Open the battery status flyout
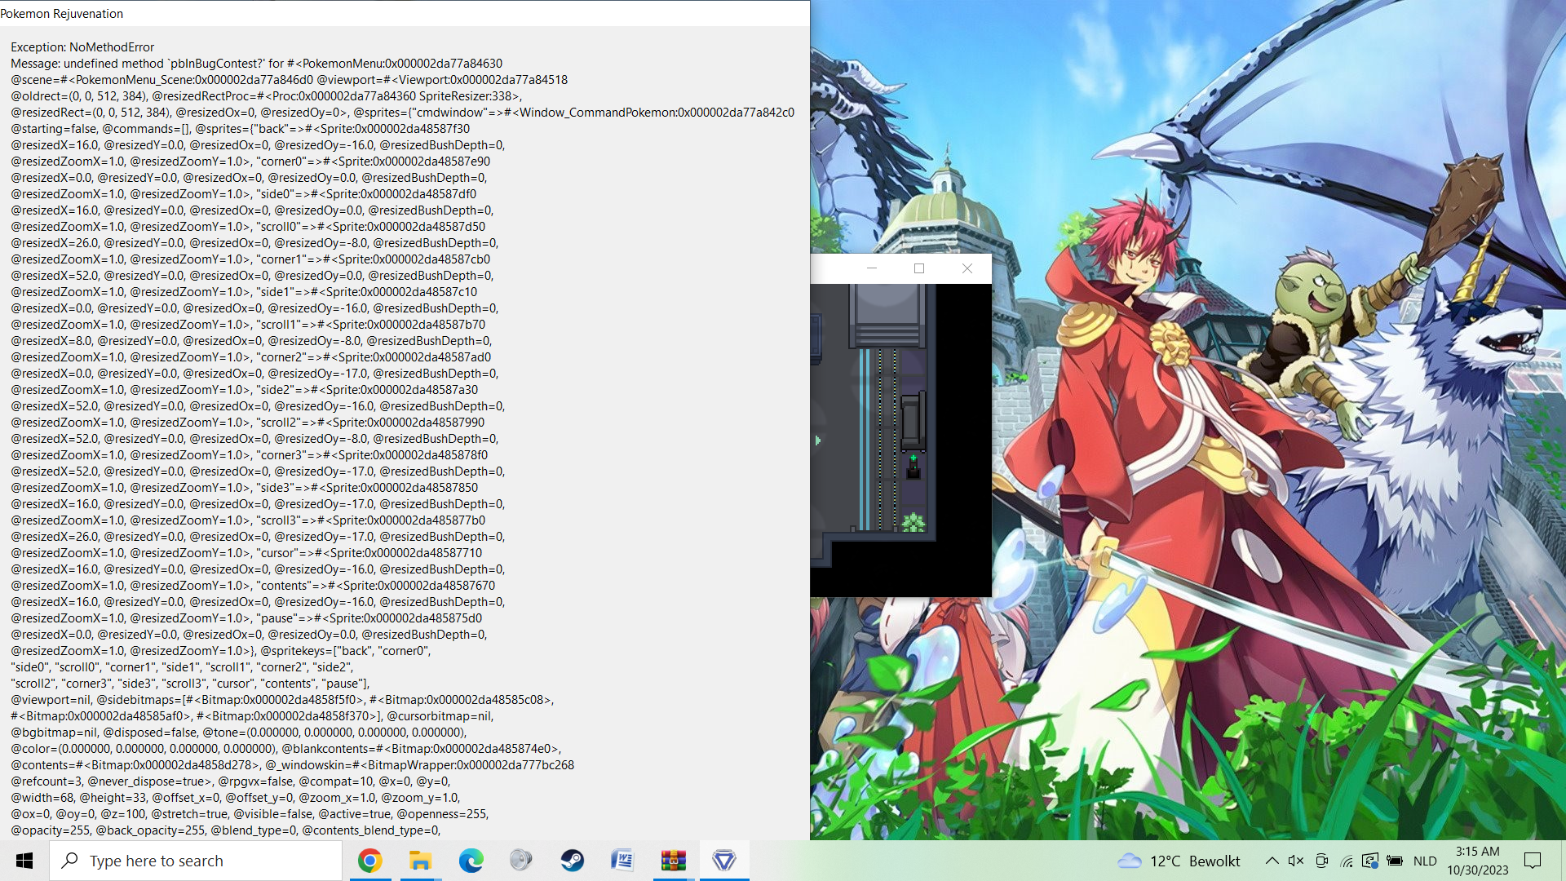This screenshot has width=1566, height=881. [x=1395, y=861]
